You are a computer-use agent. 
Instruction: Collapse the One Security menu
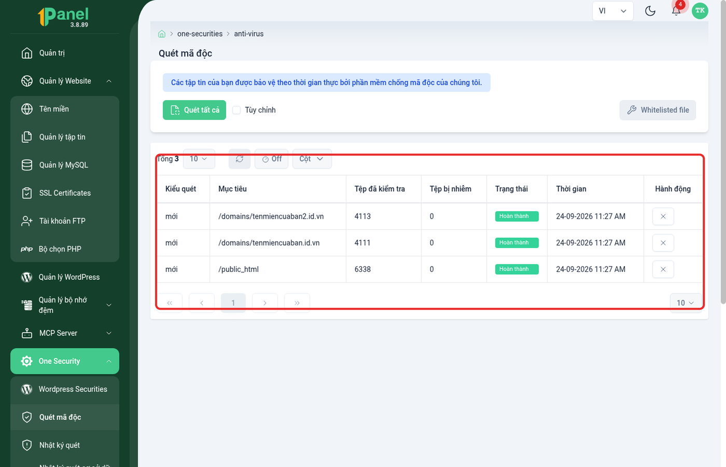pyautogui.click(x=65, y=361)
